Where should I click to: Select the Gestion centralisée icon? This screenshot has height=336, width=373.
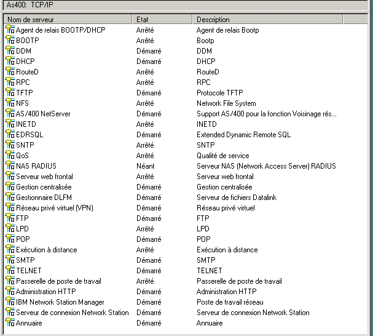[10, 187]
